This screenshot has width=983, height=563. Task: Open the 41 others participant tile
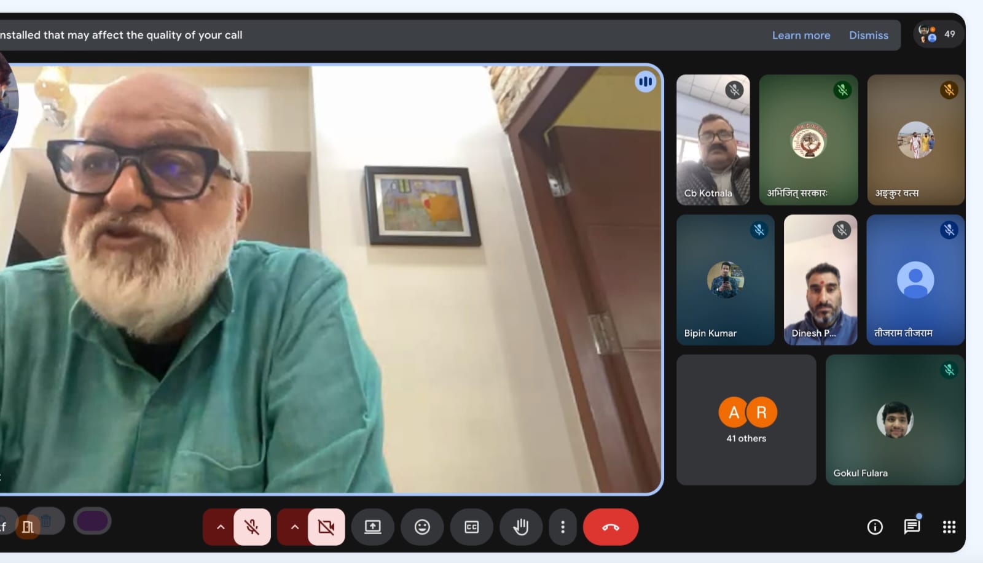[746, 420]
